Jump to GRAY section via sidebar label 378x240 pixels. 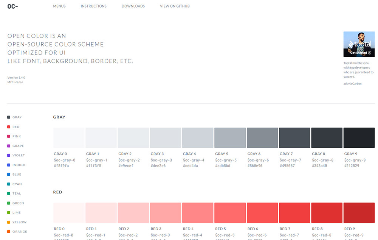point(17,117)
